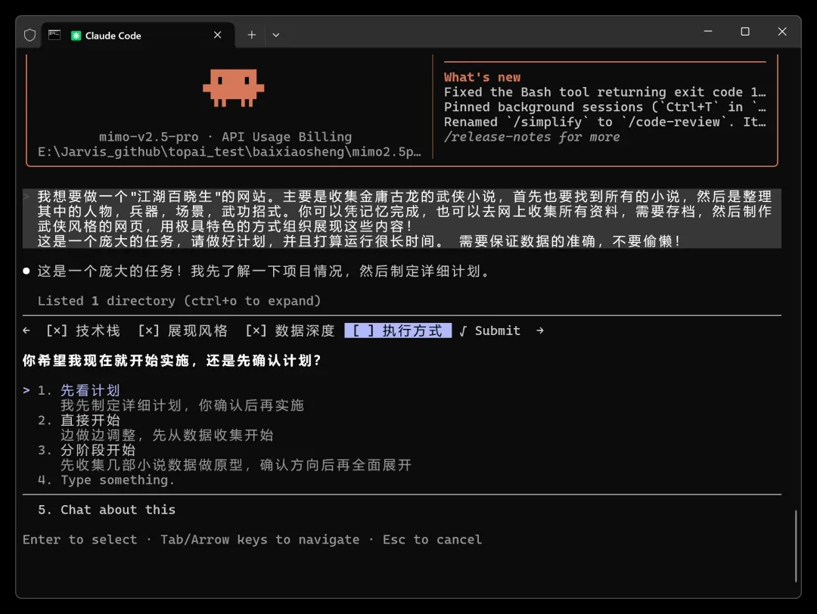Click the What's new heading

pos(482,77)
